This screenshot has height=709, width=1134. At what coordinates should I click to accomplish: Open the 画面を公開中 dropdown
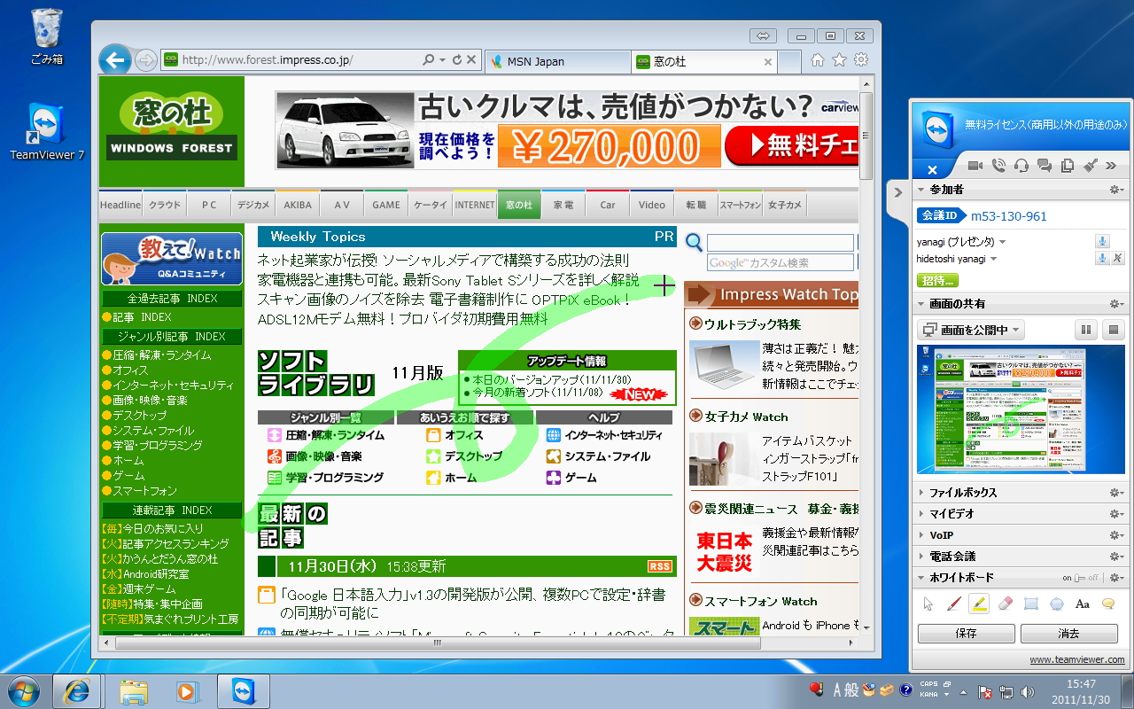point(969,330)
